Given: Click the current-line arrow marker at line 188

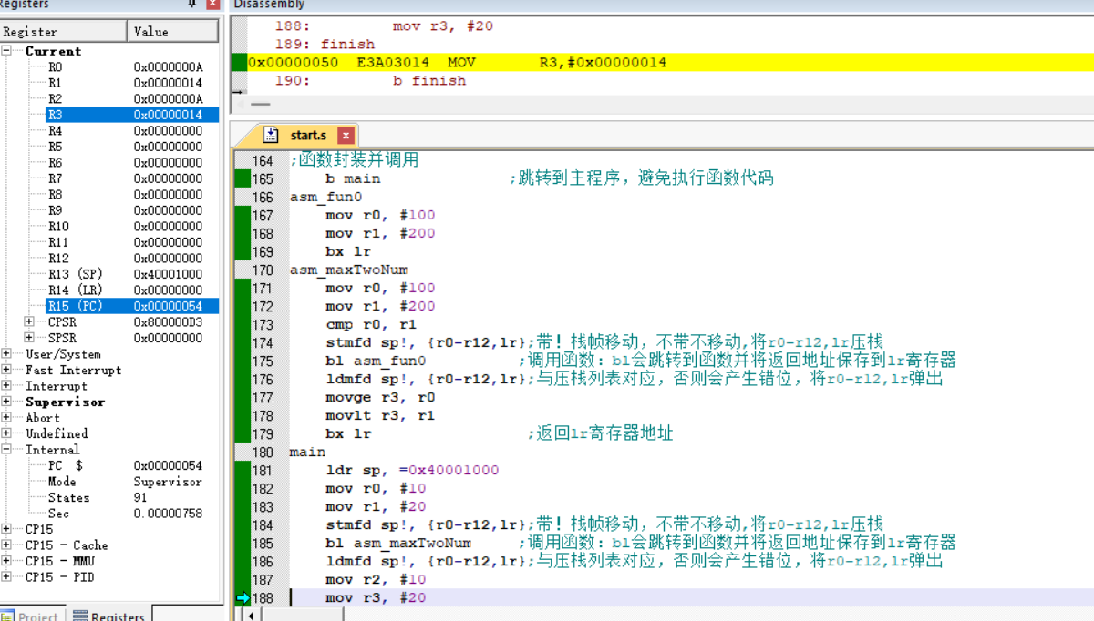Looking at the screenshot, I should click(243, 598).
